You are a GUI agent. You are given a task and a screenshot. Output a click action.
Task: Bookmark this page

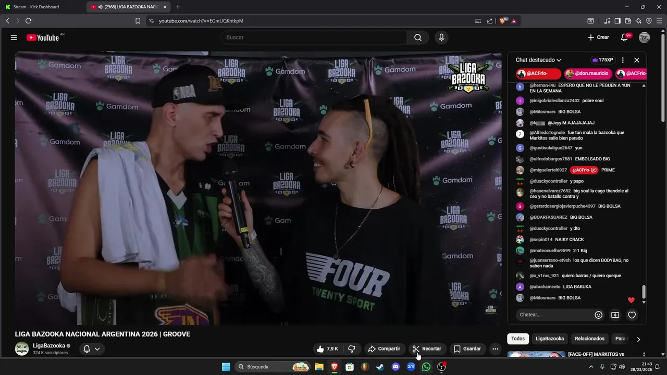138,21
